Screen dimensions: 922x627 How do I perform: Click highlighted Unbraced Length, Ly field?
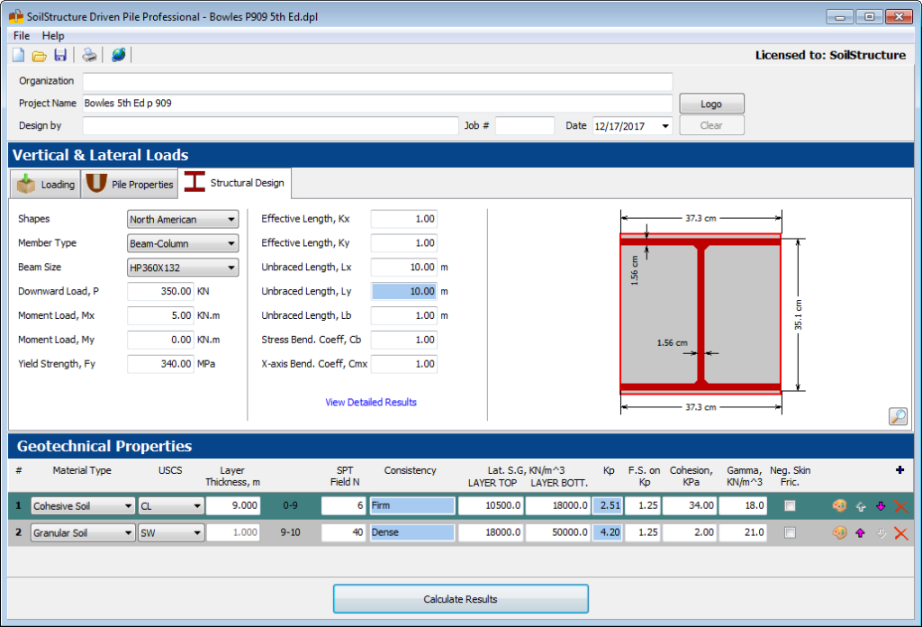[x=404, y=291]
